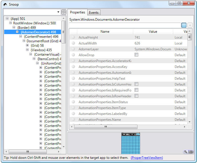Select the (App) 501 tree item
The height and width of the screenshot is (163, 197).
click(x=18, y=18)
